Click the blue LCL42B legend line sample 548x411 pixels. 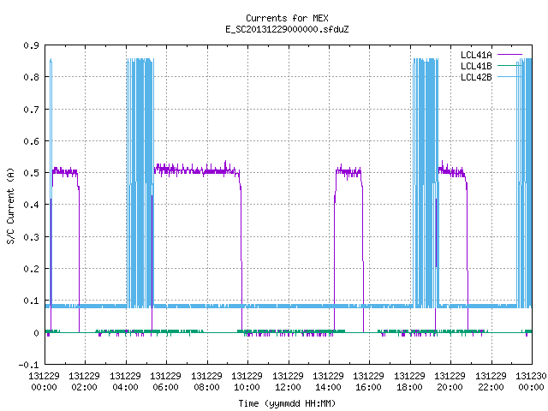509,77
